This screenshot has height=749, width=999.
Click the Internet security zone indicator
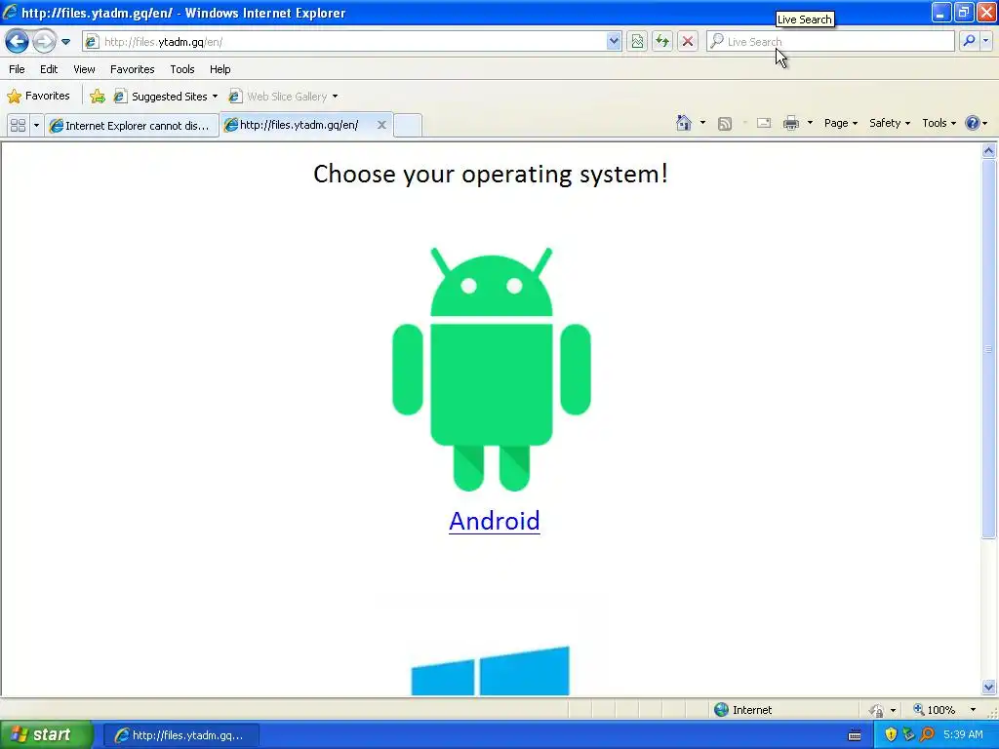coord(743,710)
